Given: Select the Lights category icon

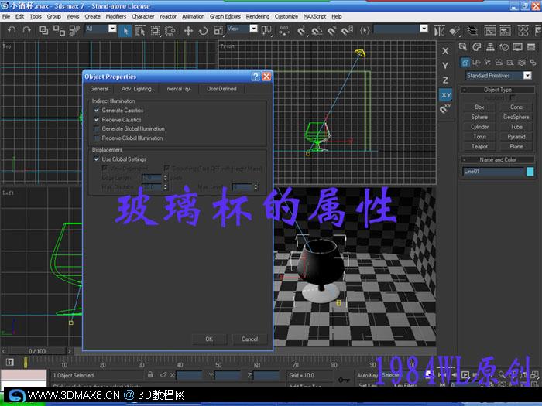Looking at the screenshot, I should (x=487, y=63).
